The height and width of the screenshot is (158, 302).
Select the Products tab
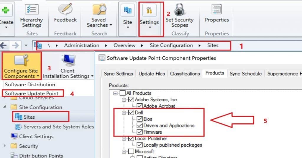[x=215, y=73]
